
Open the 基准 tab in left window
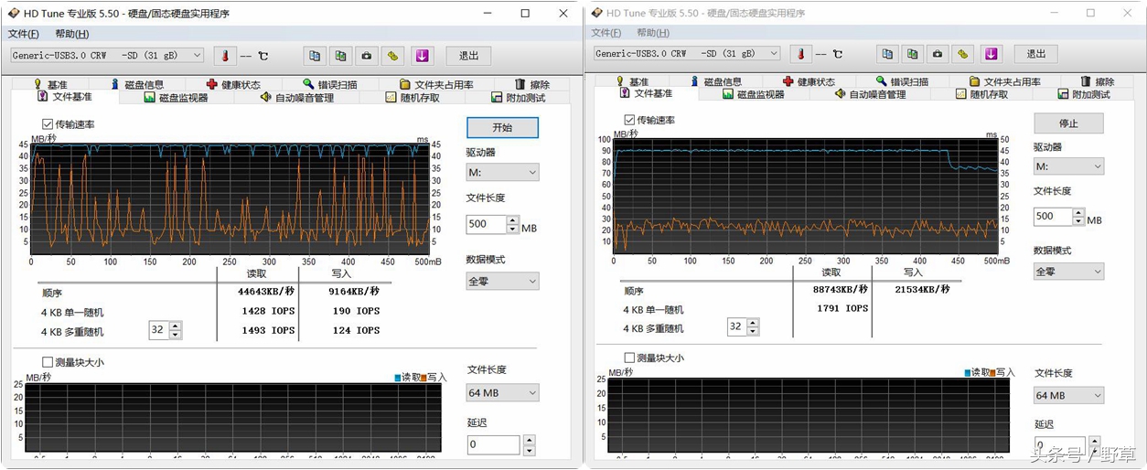48,84
